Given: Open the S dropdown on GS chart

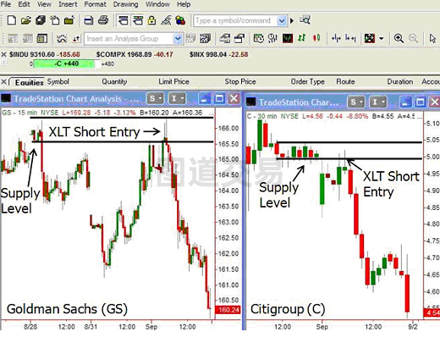Looking at the screenshot, I should click(x=155, y=98).
